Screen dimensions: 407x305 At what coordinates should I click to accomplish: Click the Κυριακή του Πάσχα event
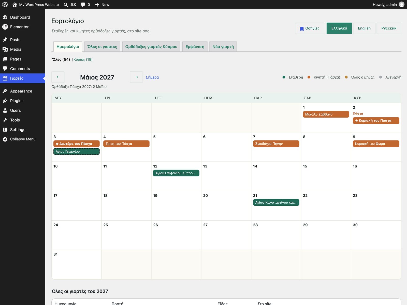point(376,121)
